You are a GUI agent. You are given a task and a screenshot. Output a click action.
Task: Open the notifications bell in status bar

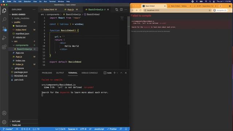[x=126, y=129]
